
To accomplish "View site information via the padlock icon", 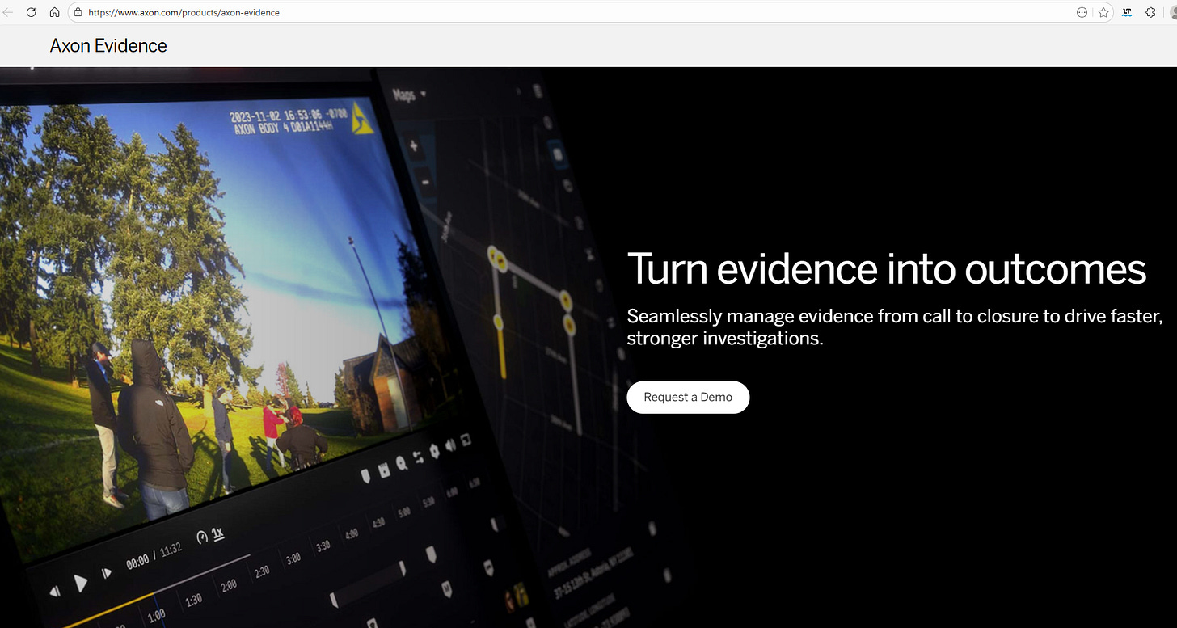I will point(78,12).
